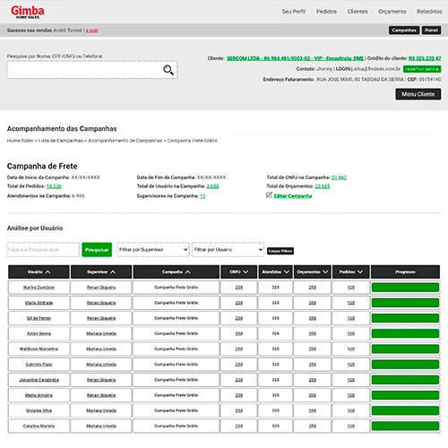Open the Filtrar por Supervisor dropdown
This screenshot has height=448, width=448.
(x=153, y=249)
